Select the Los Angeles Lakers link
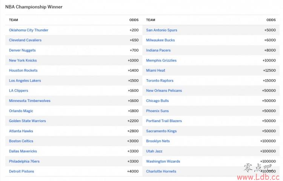283x181 pixels. 25,81
